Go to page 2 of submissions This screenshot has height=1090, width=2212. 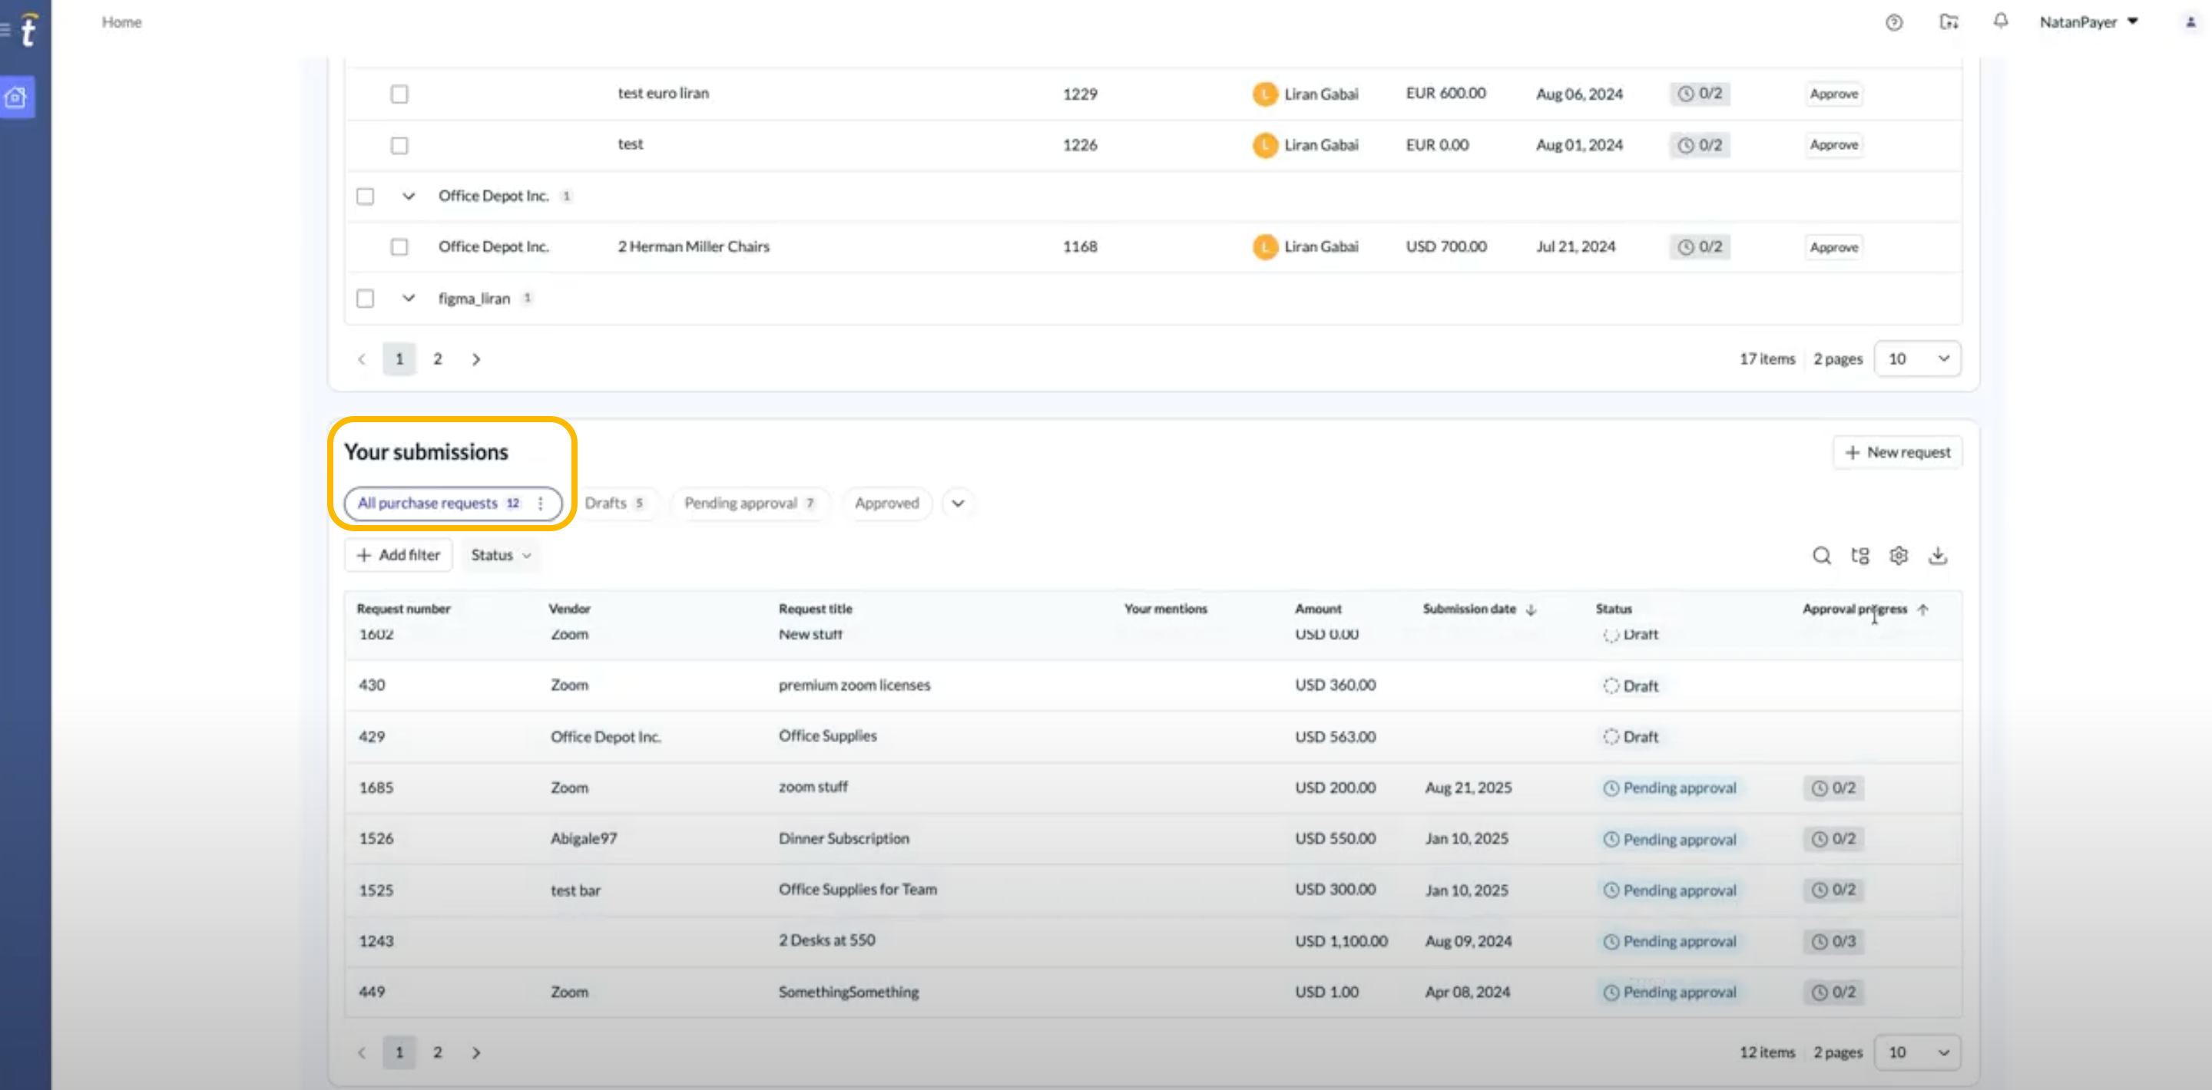click(x=438, y=1052)
